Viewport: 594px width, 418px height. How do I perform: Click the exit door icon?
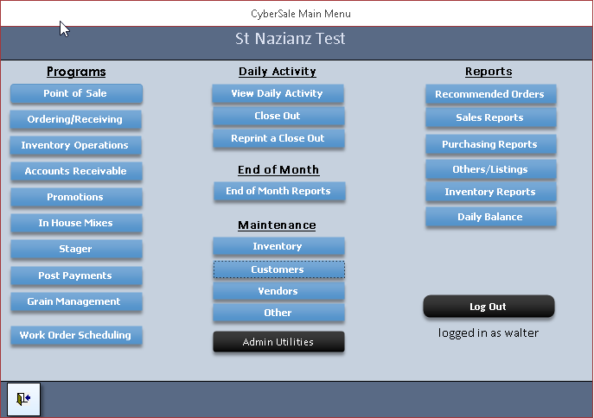click(23, 399)
